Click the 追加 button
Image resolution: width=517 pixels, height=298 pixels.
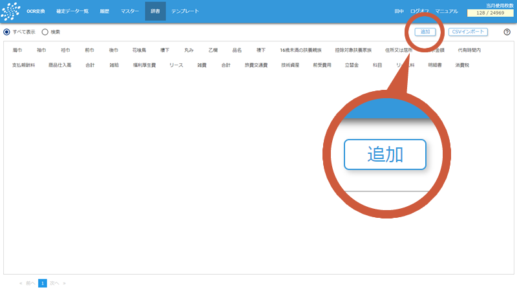(x=425, y=32)
